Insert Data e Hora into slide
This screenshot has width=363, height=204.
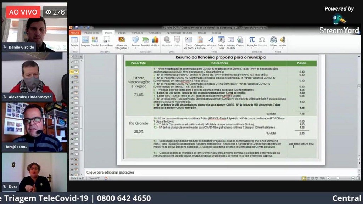(221, 42)
